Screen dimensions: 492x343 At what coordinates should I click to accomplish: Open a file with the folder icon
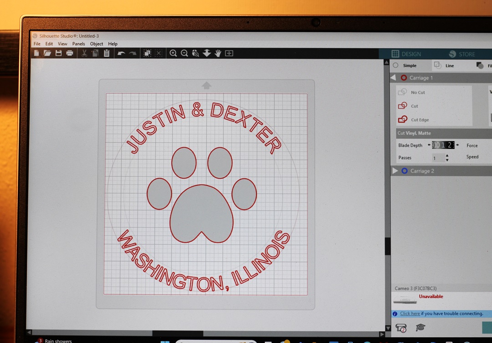(x=47, y=53)
